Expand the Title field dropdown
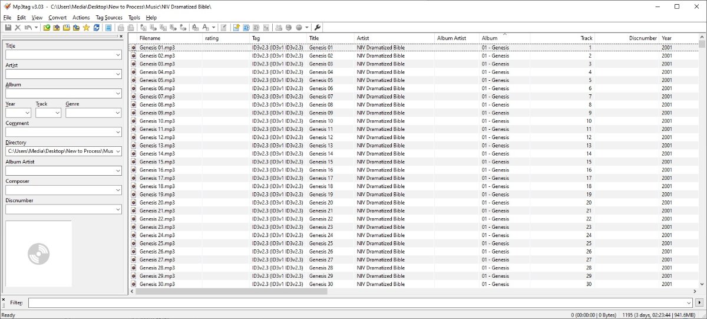 click(x=117, y=55)
